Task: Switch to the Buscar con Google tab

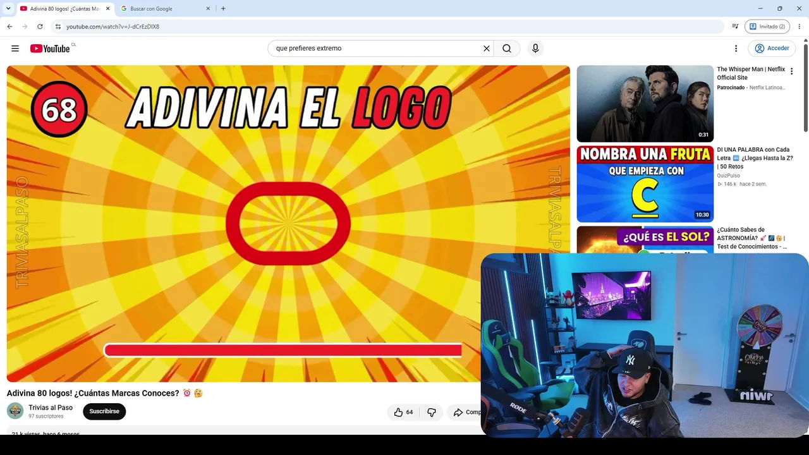Action: click(166, 9)
